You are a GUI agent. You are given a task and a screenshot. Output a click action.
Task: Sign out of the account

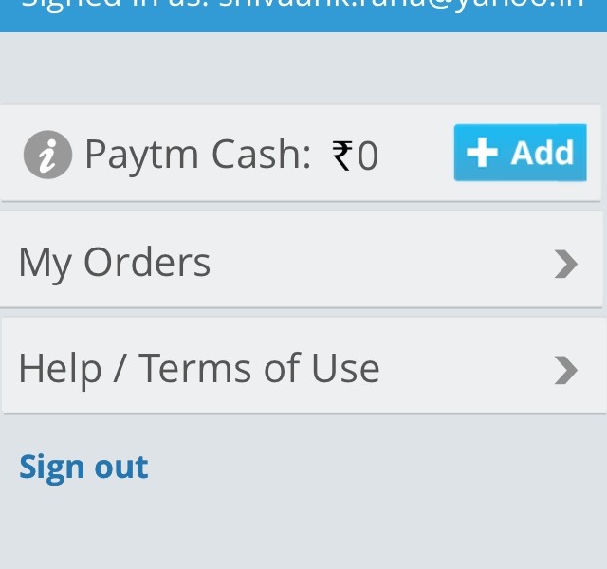(x=83, y=468)
